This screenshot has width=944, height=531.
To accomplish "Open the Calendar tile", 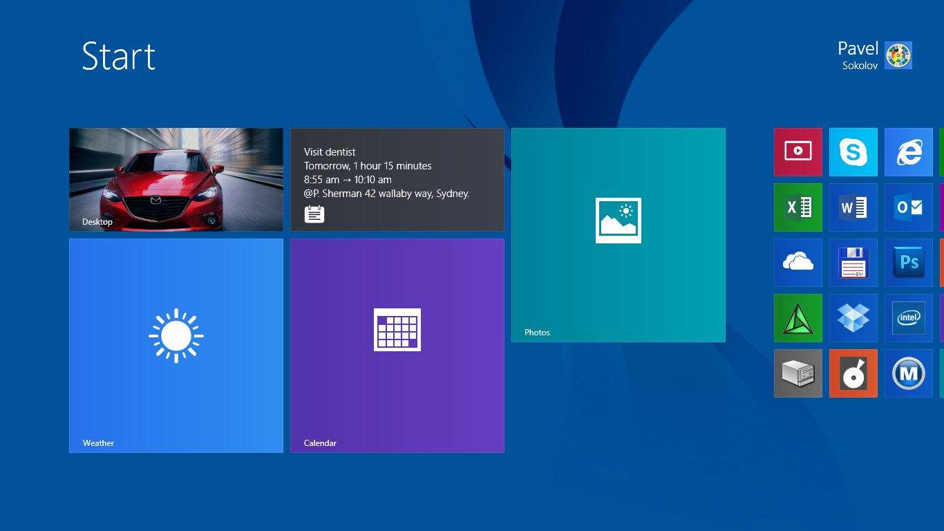I will tap(397, 346).
